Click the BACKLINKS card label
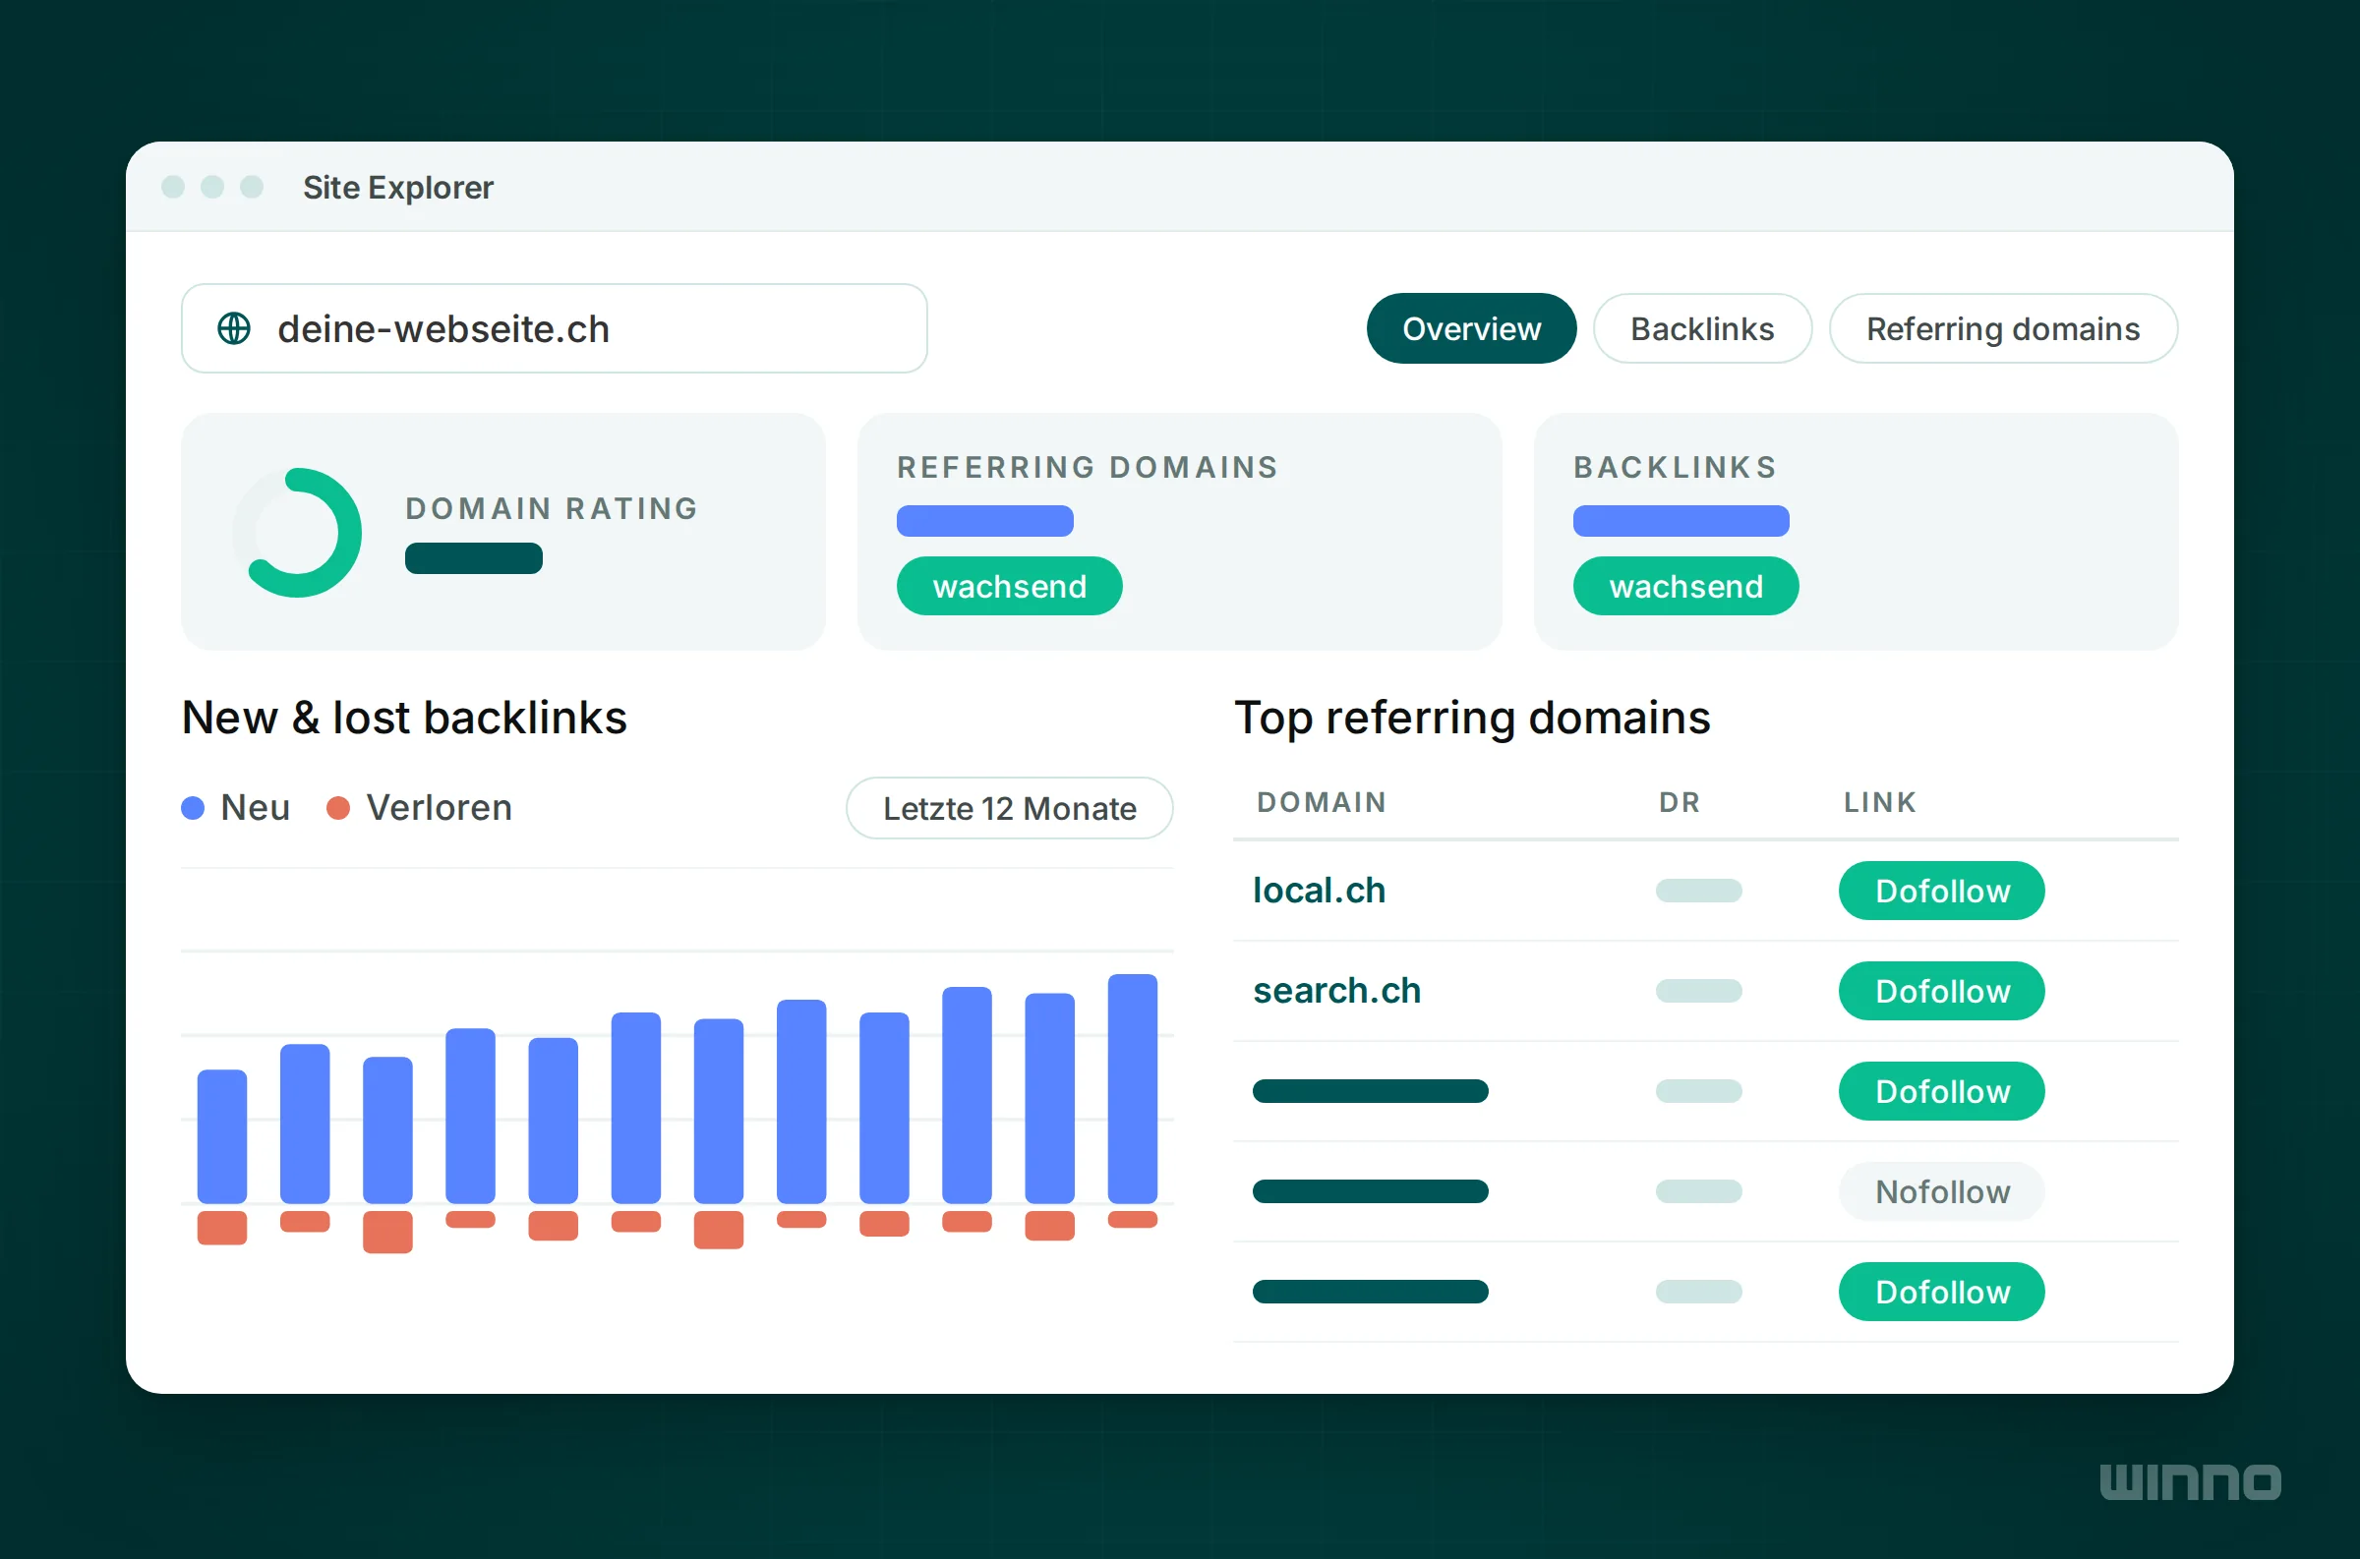This screenshot has width=2360, height=1559. (1675, 467)
